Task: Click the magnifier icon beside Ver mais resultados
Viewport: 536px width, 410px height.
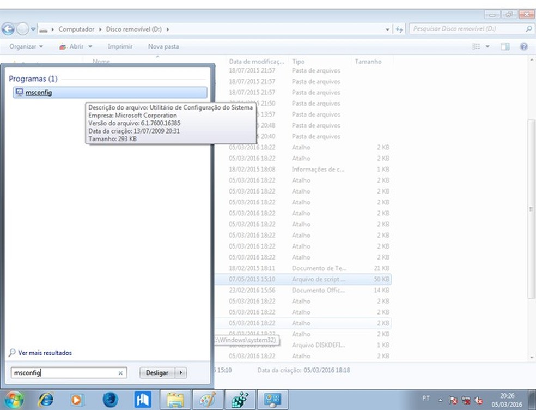Action: point(12,353)
